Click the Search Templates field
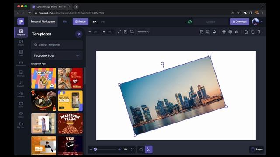Screen dimensions: 280x157 tap(57, 44)
